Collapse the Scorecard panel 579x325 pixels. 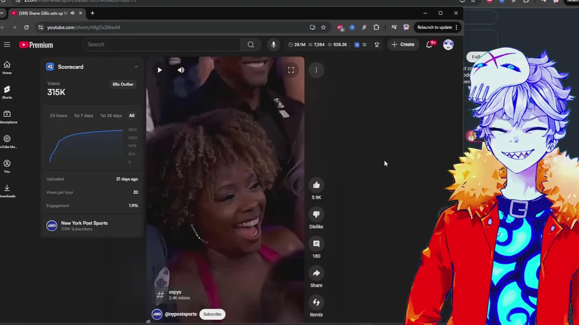136,67
